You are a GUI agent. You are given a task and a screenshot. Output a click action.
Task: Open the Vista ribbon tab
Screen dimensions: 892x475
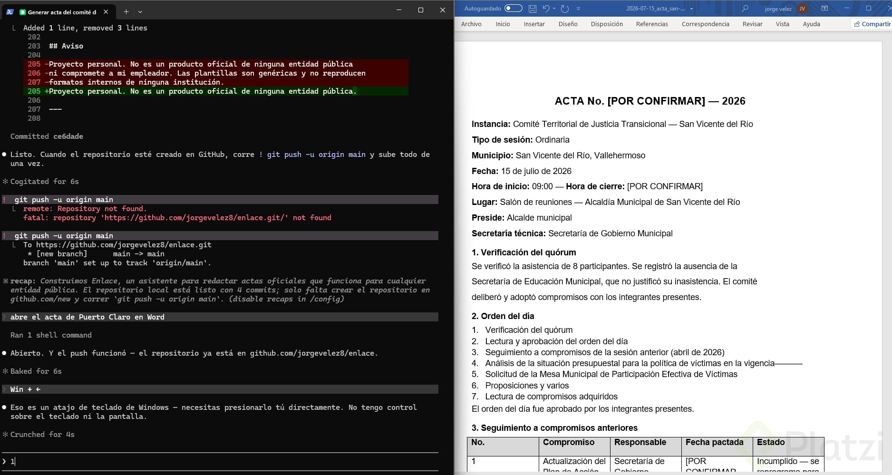point(782,24)
